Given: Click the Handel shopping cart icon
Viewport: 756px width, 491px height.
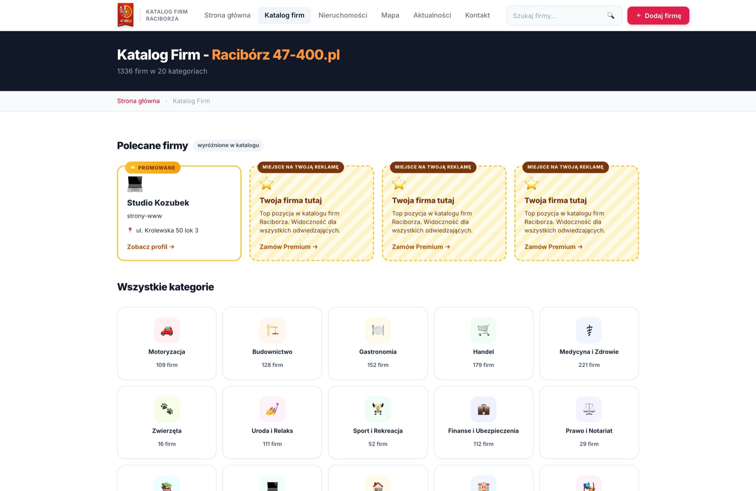Looking at the screenshot, I should click(x=483, y=330).
